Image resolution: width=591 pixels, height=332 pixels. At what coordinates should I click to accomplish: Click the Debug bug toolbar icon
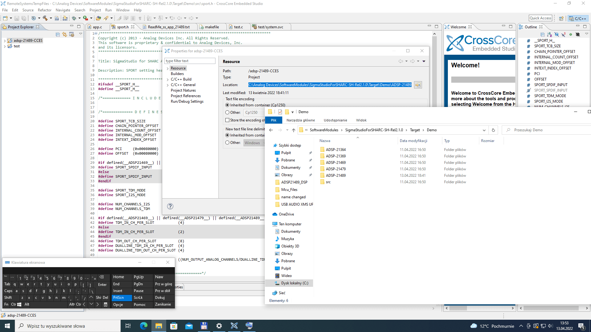click(74, 18)
